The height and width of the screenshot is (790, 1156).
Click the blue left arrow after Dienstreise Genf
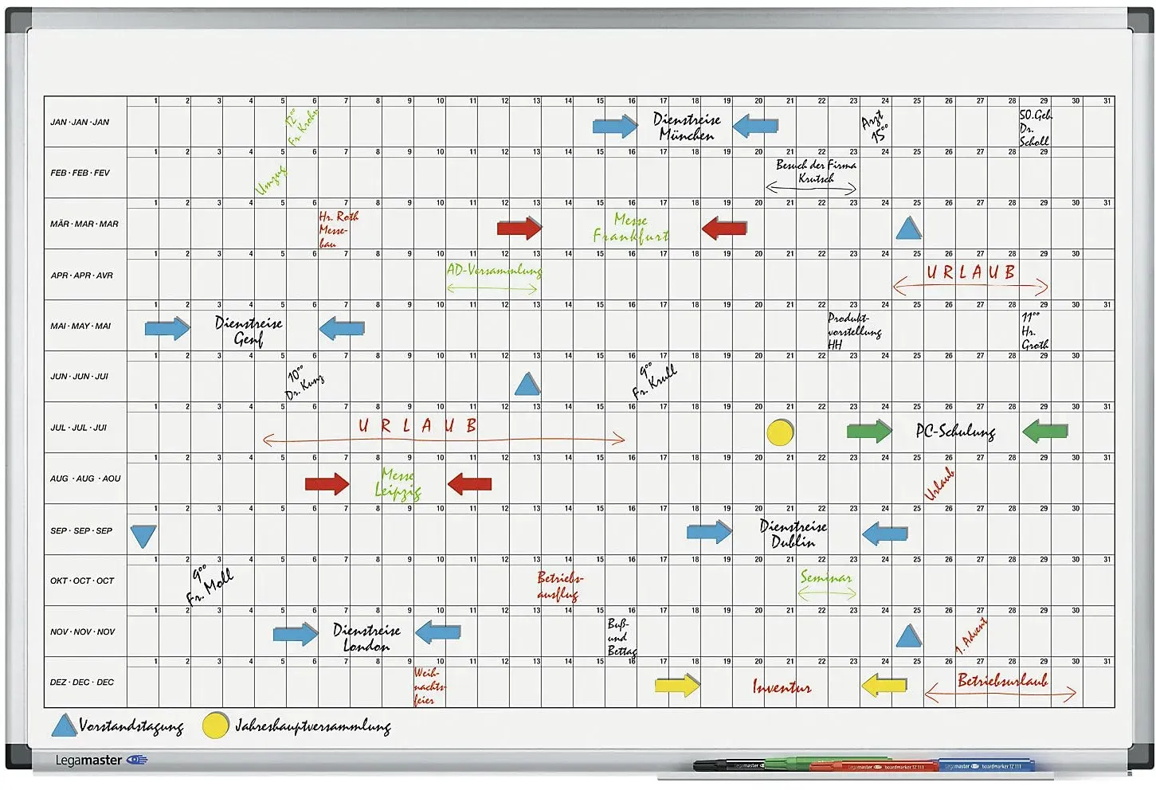pyautogui.click(x=342, y=327)
